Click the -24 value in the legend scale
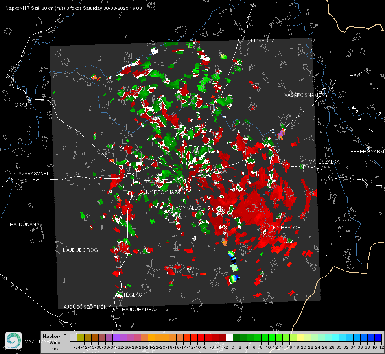This screenshot has height=354, width=385. tap(148, 347)
